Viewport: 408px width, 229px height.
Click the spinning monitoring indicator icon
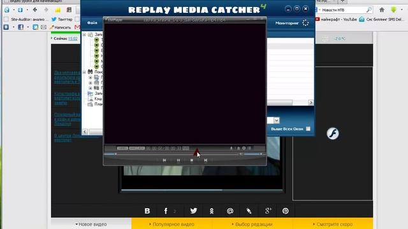coord(306,23)
